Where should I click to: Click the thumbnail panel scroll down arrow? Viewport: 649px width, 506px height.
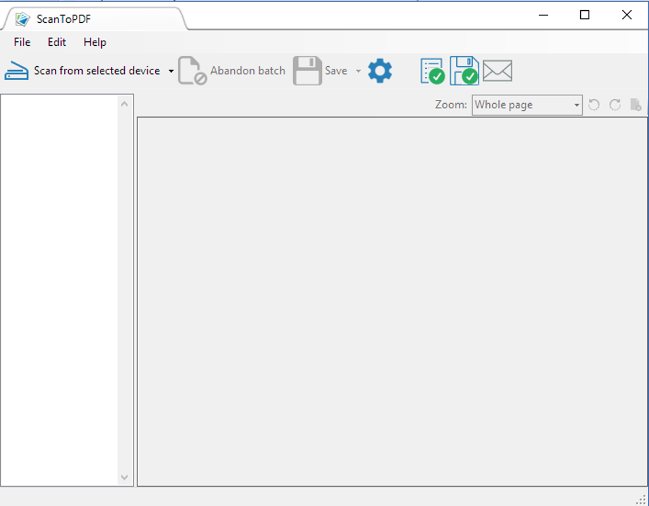click(124, 477)
